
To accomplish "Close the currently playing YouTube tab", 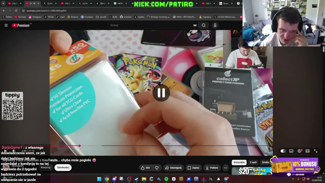I will pos(38,4).
